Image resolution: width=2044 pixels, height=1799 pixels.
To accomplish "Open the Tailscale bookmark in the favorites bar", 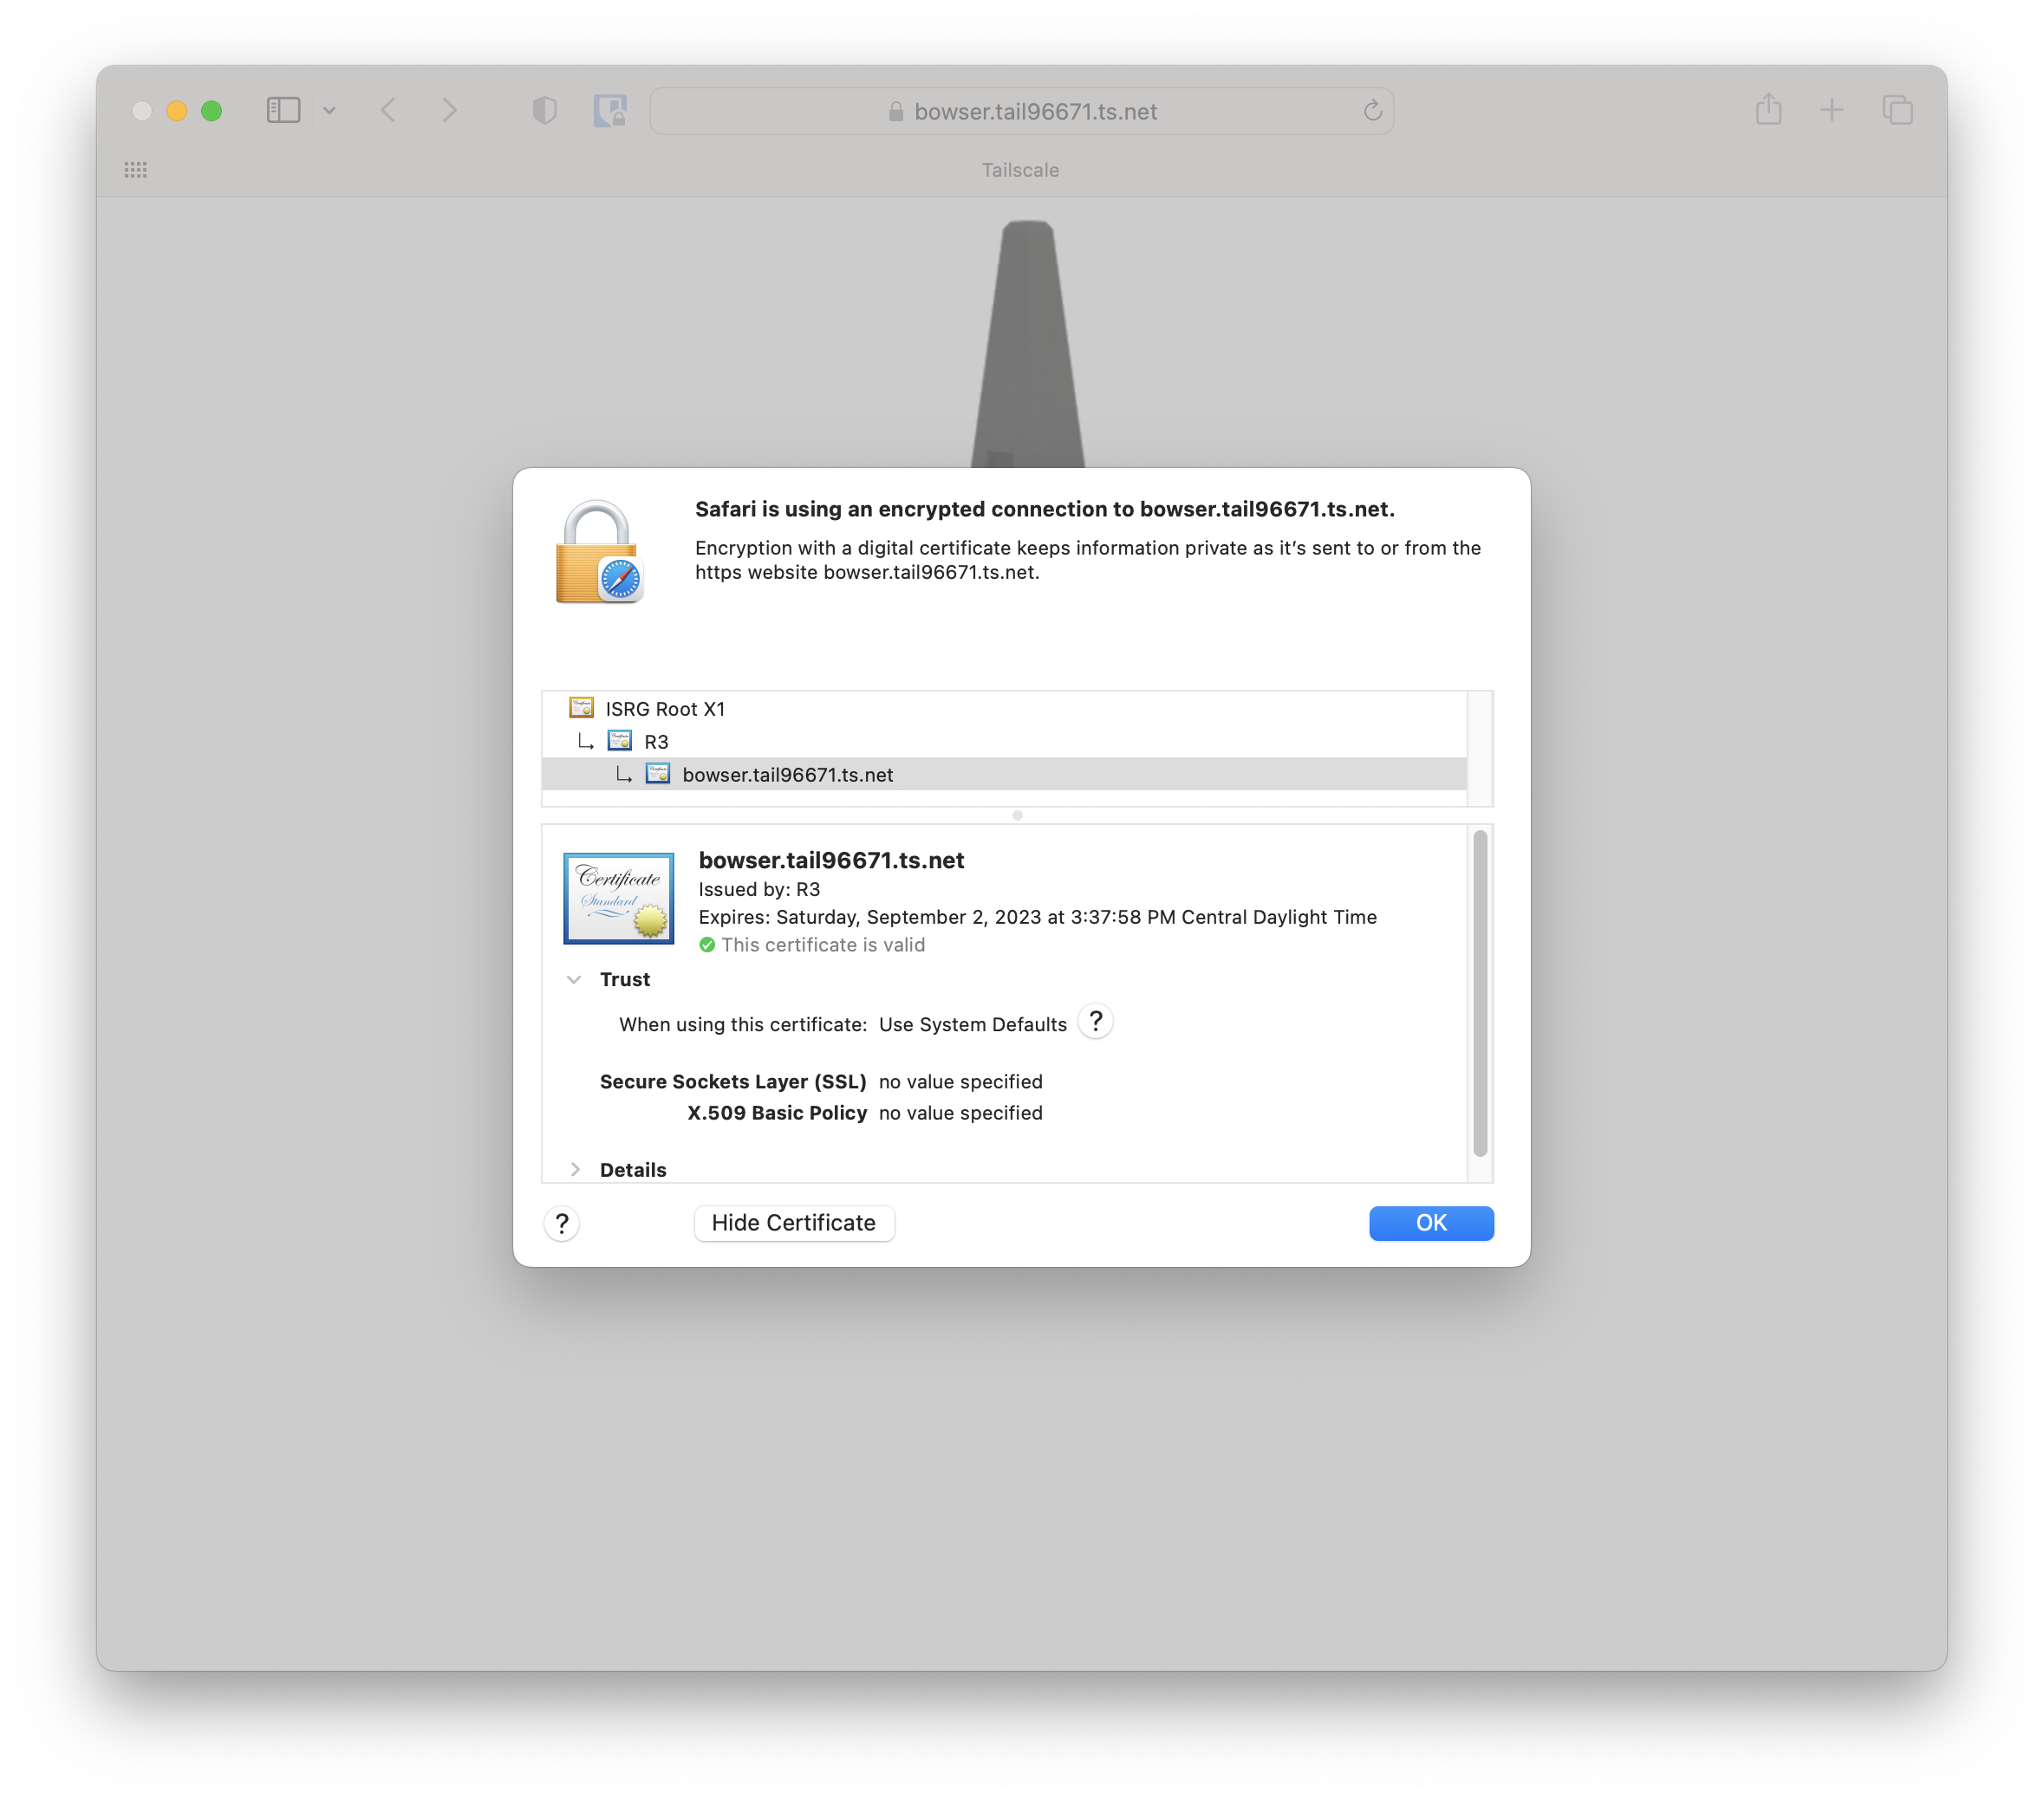I will (x=1020, y=169).
